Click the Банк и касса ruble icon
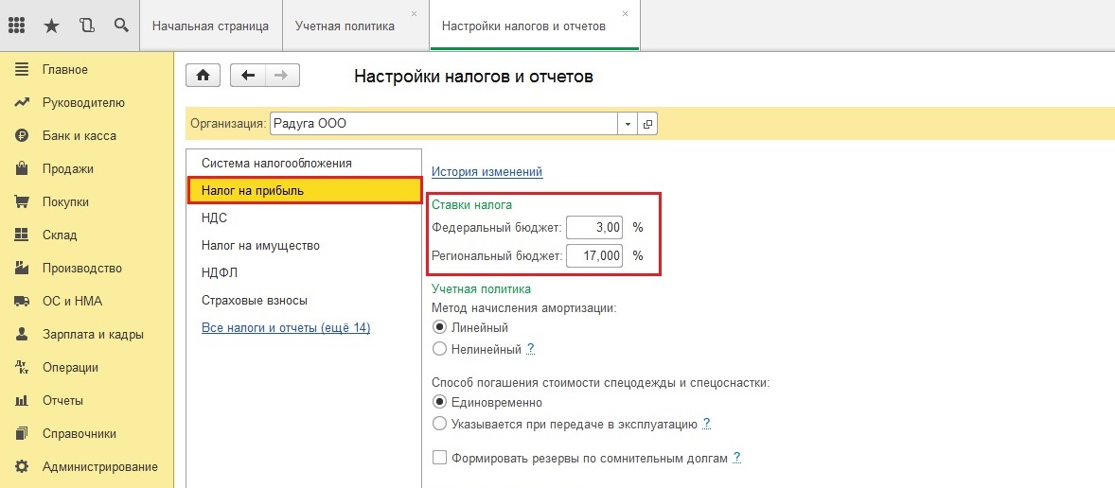 click(22, 135)
